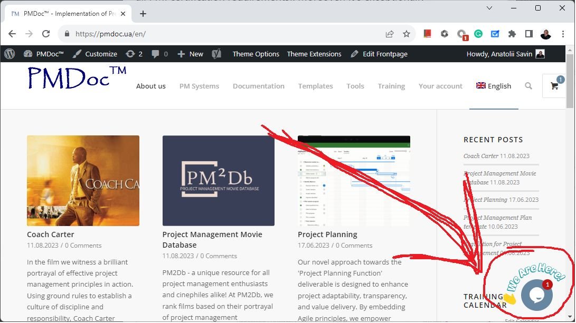Expand the Your account menu
Viewport: 576px width, 323px height.
(x=440, y=86)
